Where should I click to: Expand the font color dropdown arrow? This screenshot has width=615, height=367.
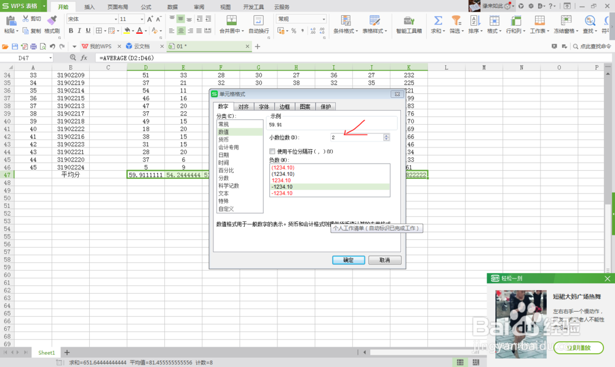(x=146, y=31)
